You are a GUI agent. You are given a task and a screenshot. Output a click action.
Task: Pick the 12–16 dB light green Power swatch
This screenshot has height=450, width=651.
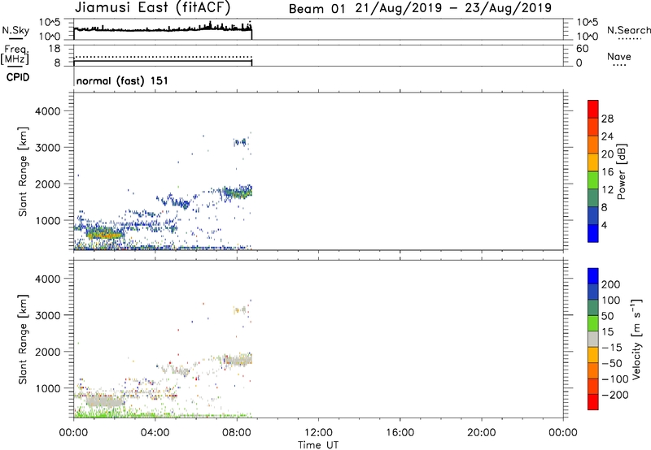(x=593, y=180)
